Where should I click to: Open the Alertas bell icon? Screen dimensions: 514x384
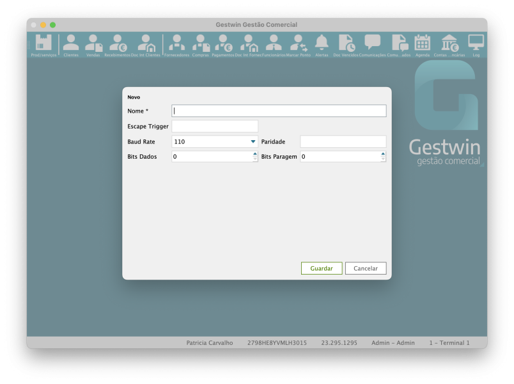click(x=322, y=45)
